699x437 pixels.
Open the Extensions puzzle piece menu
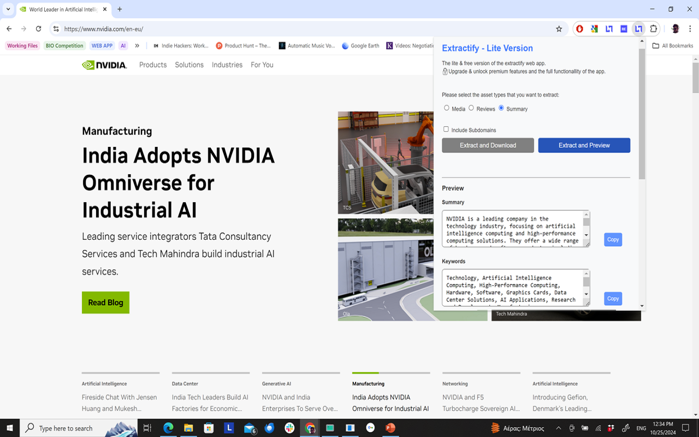click(653, 29)
